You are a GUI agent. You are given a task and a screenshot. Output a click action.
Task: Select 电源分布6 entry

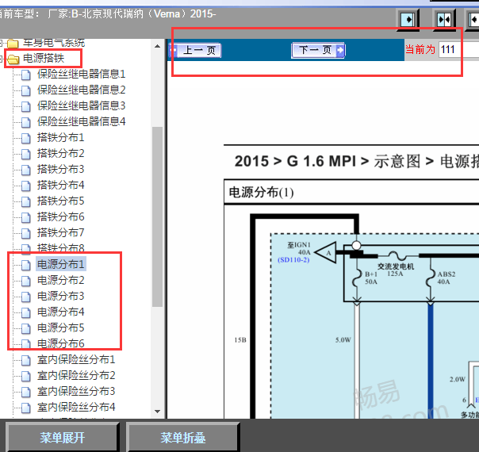[x=60, y=344]
